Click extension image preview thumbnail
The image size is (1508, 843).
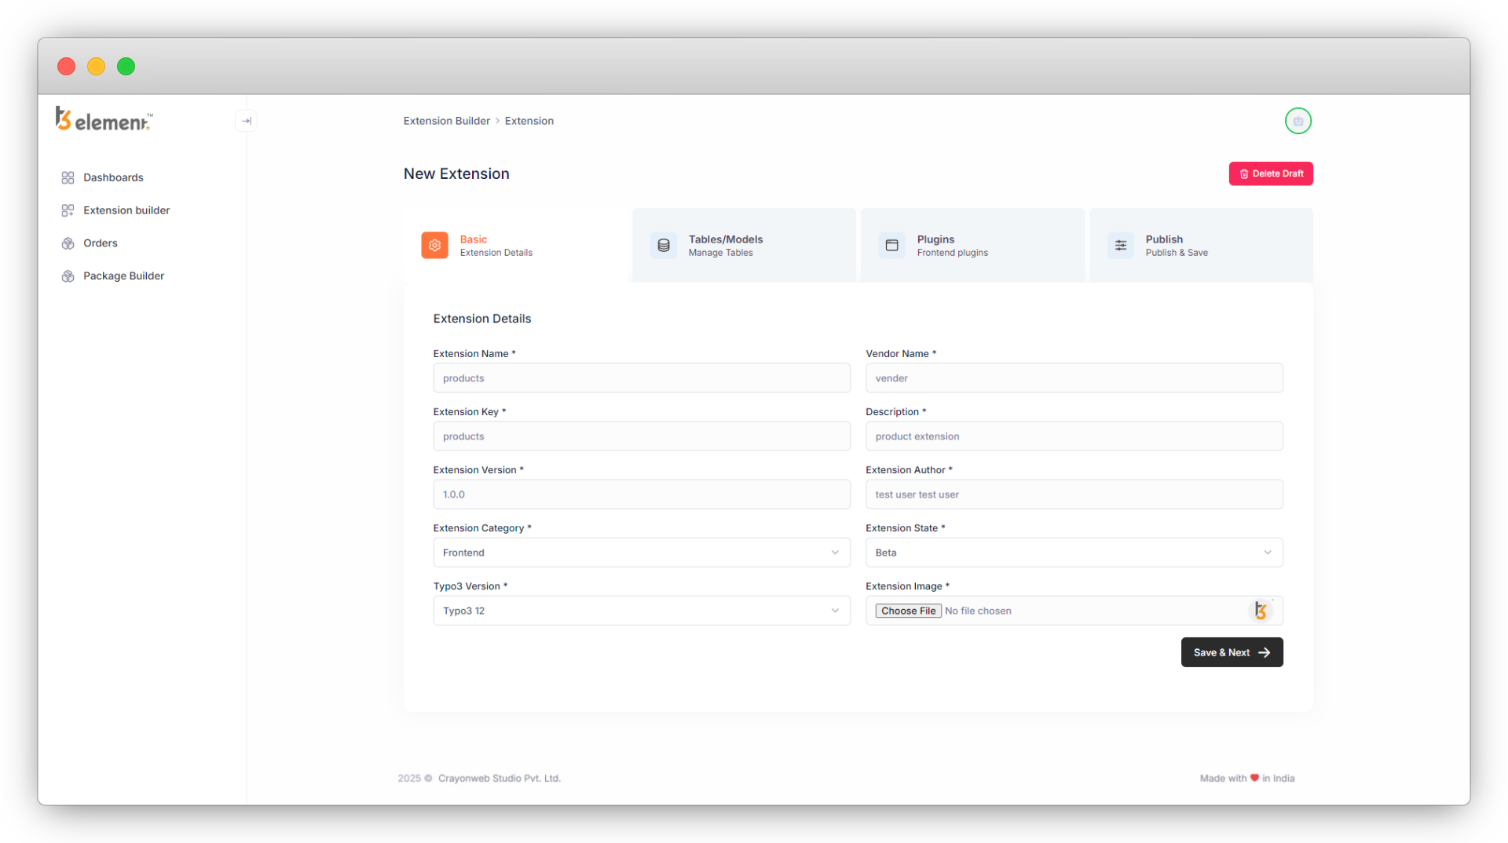click(x=1261, y=611)
